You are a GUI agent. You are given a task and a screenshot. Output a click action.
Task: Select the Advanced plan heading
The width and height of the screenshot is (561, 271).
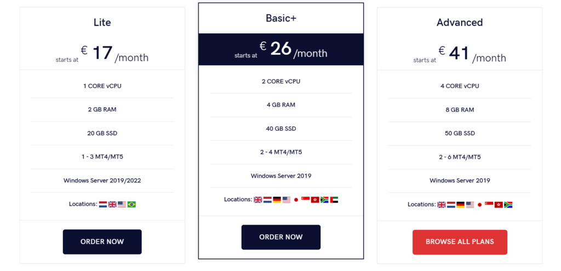pyautogui.click(x=460, y=22)
